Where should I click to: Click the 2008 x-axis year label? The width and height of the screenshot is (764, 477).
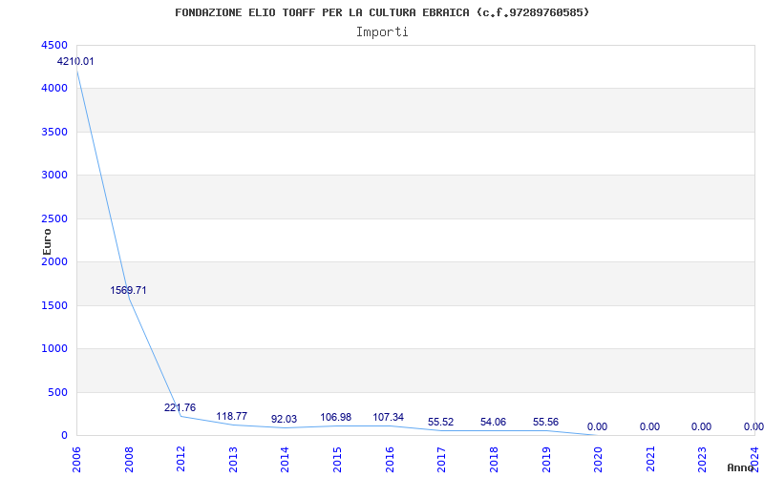[x=129, y=460]
